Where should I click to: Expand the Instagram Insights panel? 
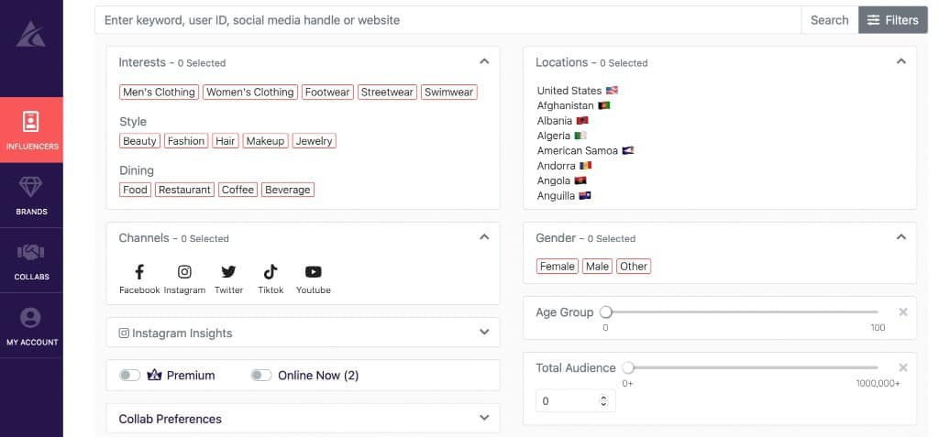click(303, 333)
